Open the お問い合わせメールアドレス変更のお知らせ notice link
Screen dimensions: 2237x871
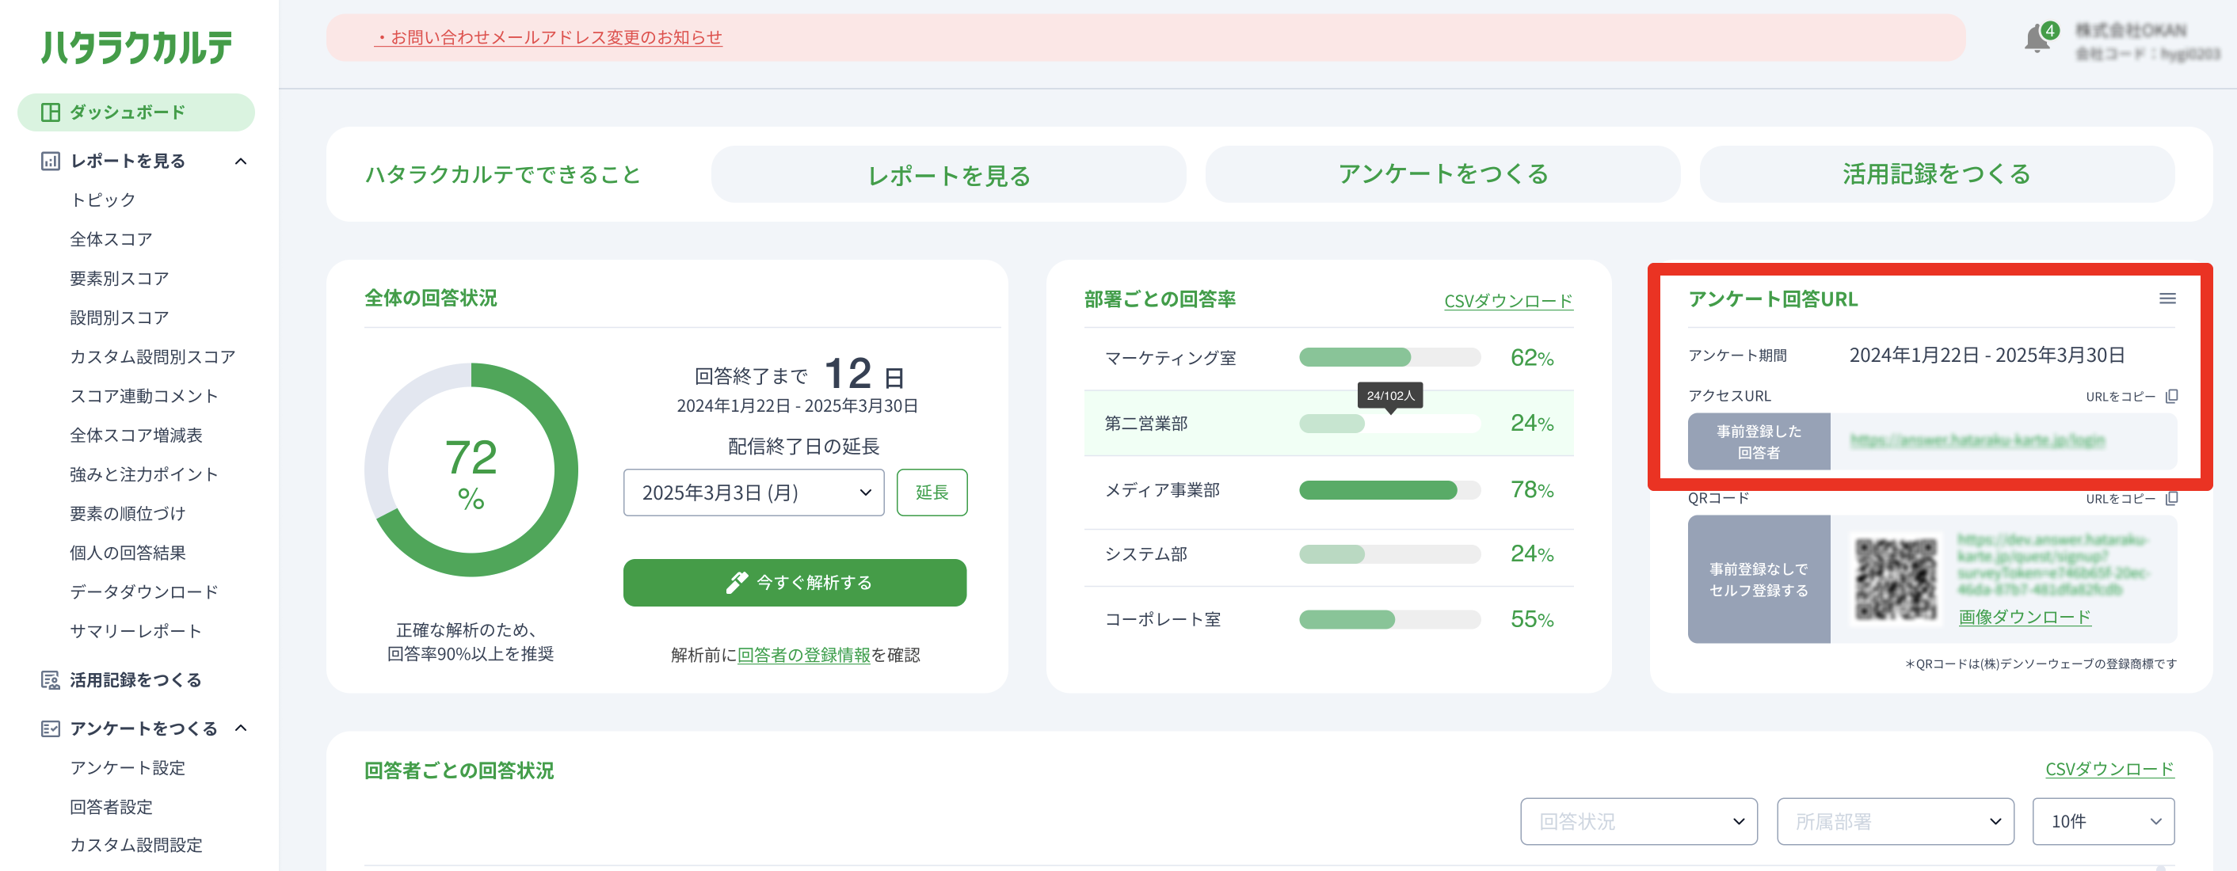[x=548, y=37]
